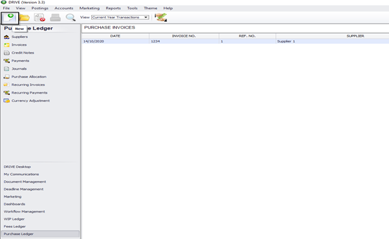The width and height of the screenshot is (389, 239).
Task: Sort by the DATE column header
Action: 116,36
